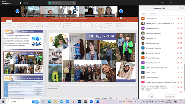Click the Paste icon in the ribbon
The width and height of the screenshot is (185, 104).
click(4, 24)
